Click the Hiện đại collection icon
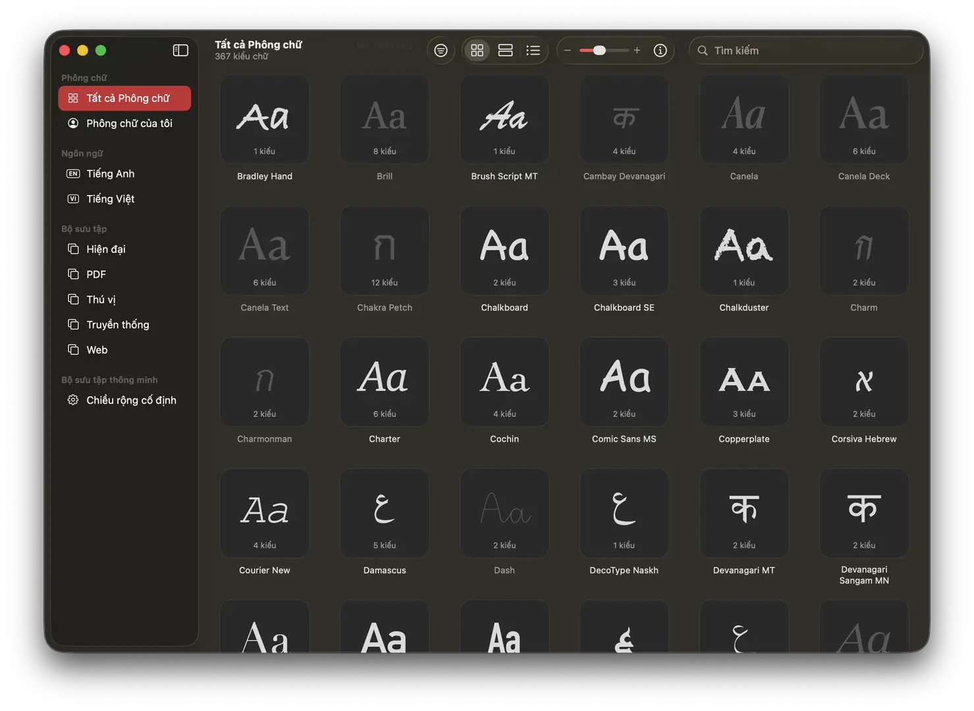974x711 pixels. tap(73, 249)
